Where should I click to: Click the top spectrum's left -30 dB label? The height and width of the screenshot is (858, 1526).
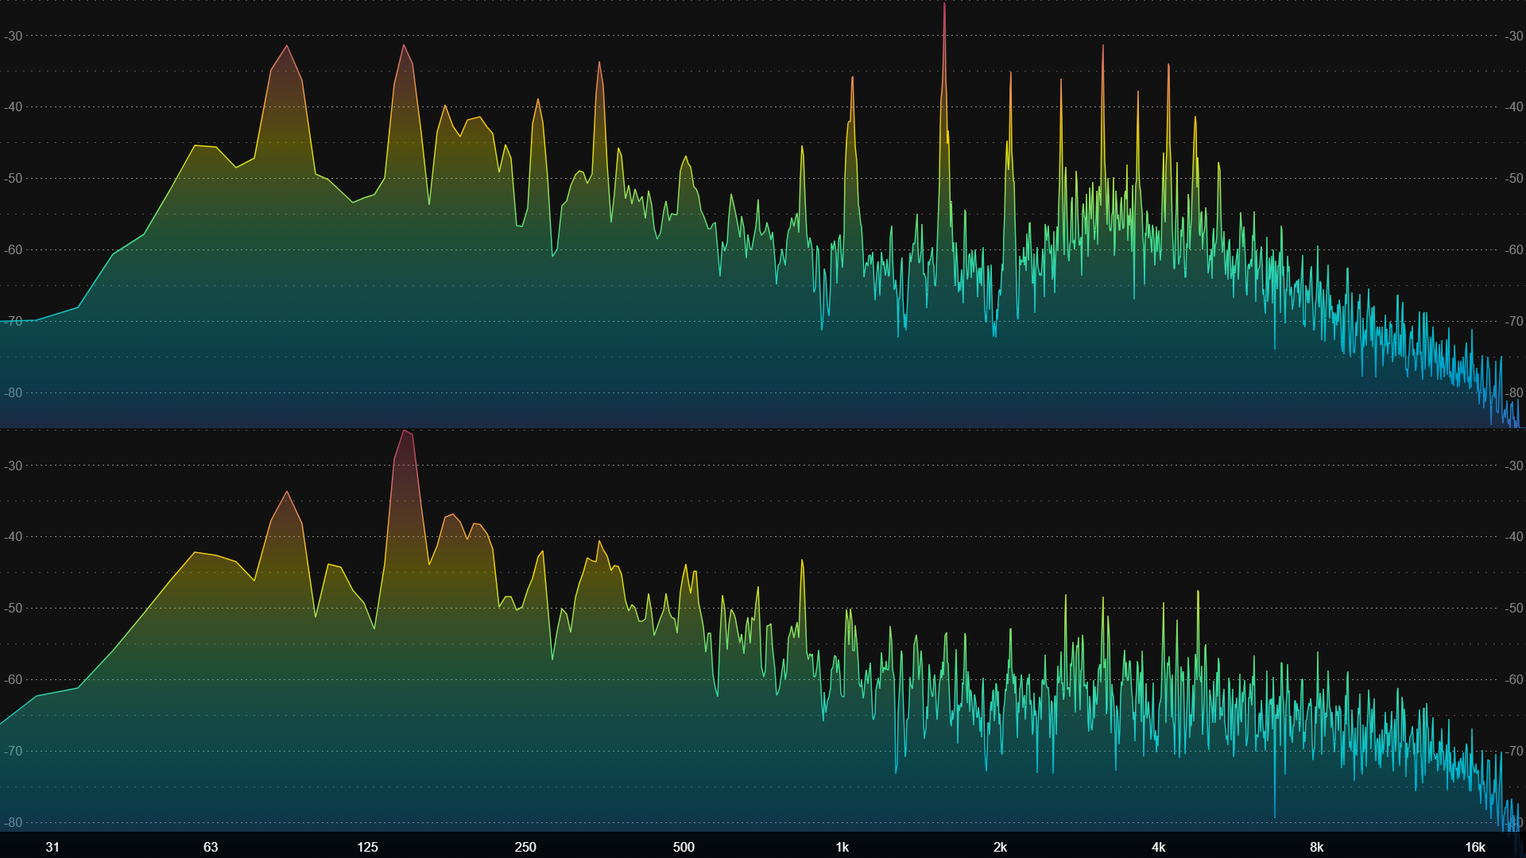tap(14, 36)
